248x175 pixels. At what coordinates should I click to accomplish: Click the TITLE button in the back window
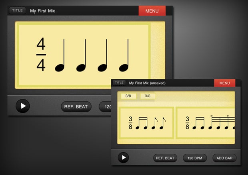click(17, 10)
